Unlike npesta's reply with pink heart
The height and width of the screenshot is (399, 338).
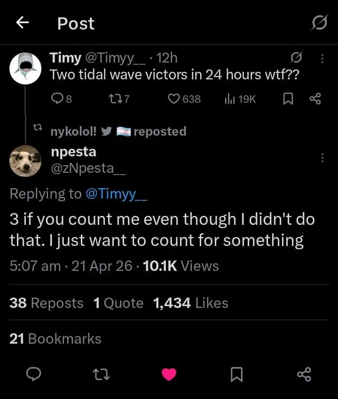click(x=168, y=374)
